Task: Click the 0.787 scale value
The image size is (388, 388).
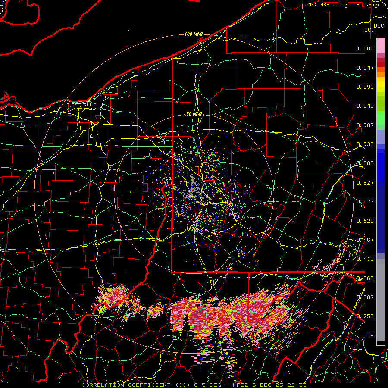Action: [x=365, y=125]
